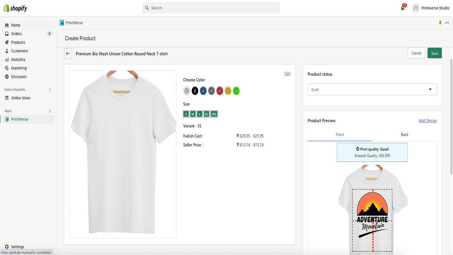
Task: Expand the Sales channels section
Action: pos(50,89)
